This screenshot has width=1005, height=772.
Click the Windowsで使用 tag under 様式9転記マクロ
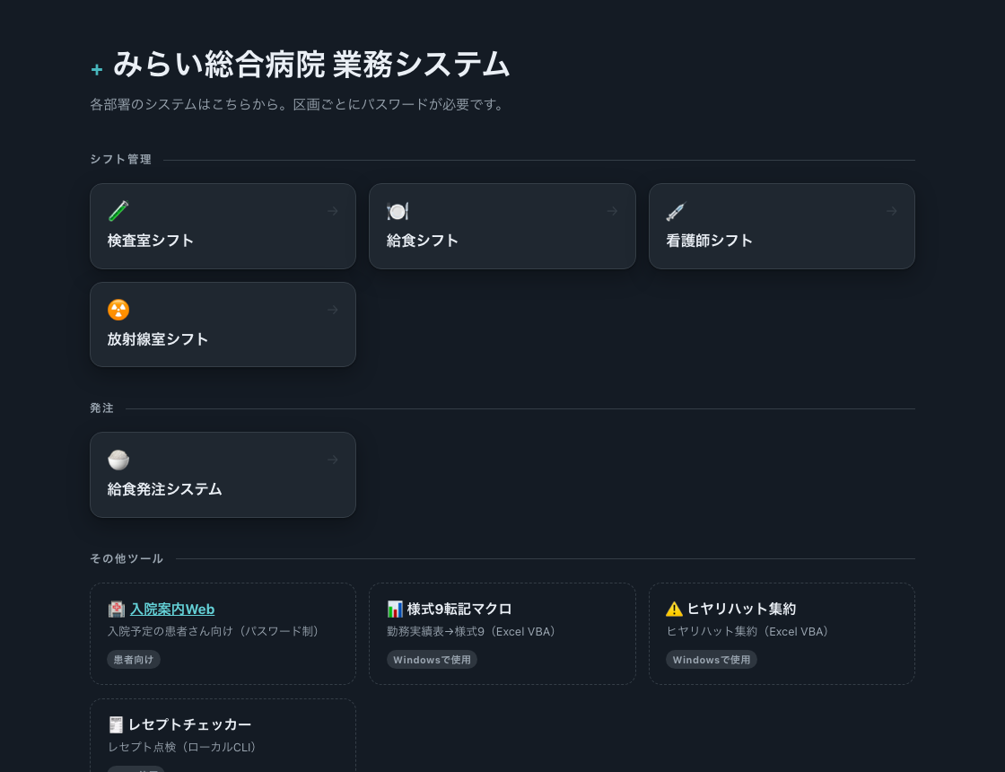point(432,659)
